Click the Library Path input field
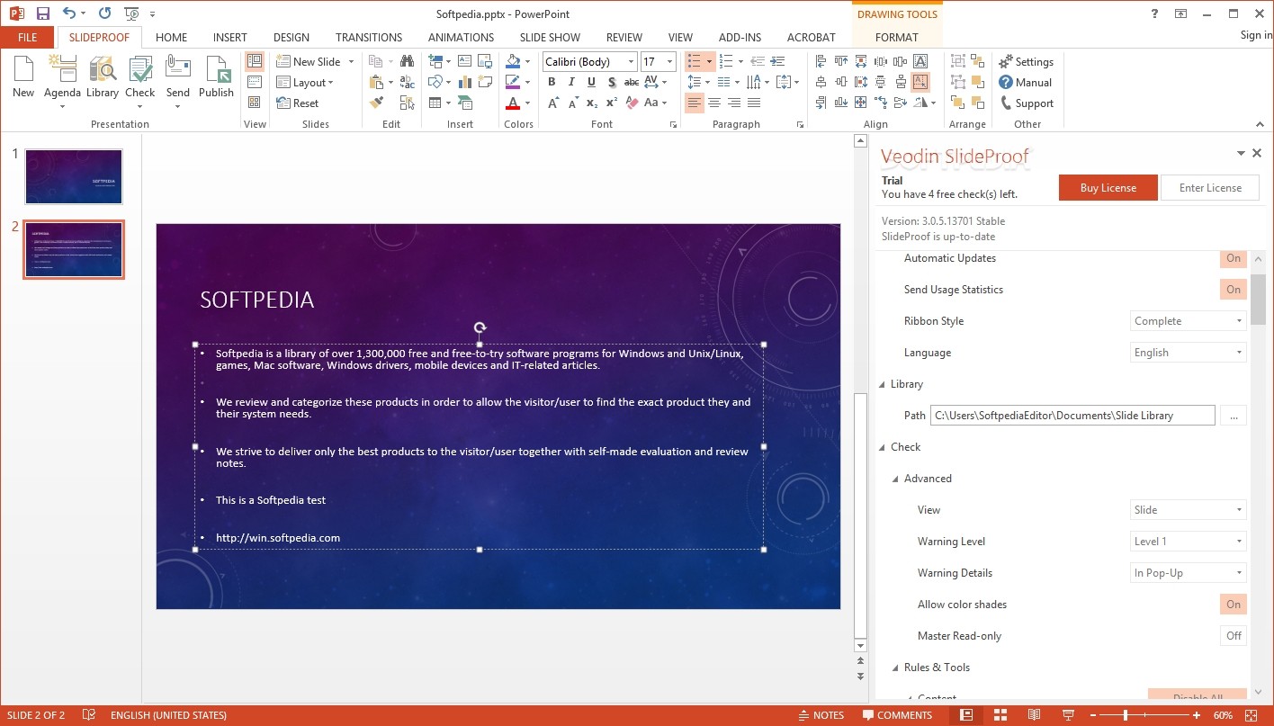The height and width of the screenshot is (726, 1274). (1072, 416)
